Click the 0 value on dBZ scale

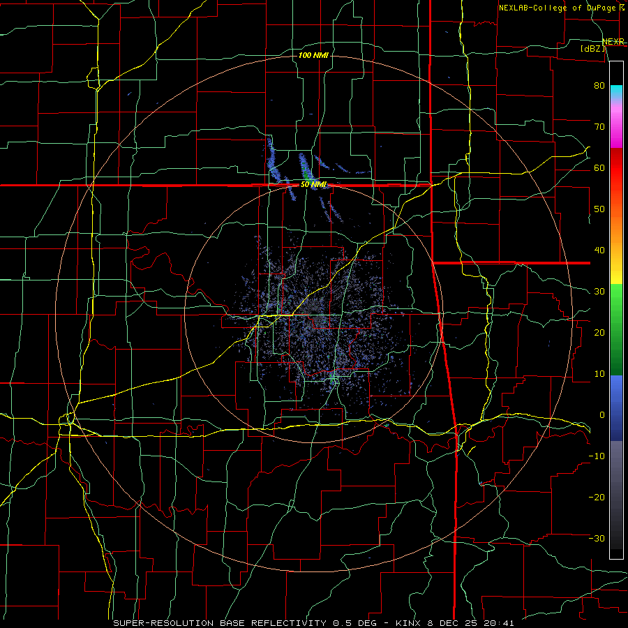(602, 415)
